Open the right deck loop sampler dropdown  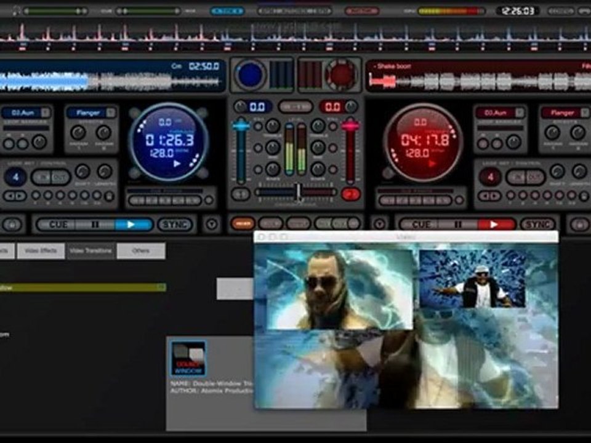tap(520, 112)
